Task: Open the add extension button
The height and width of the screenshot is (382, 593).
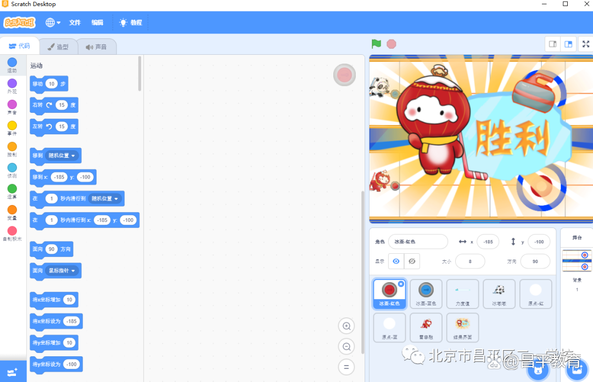Action: (x=13, y=372)
